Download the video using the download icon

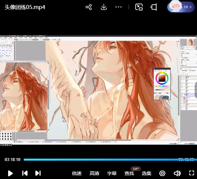[104, 7]
